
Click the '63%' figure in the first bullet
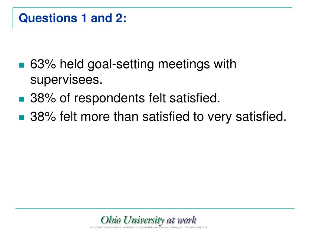click(43, 64)
